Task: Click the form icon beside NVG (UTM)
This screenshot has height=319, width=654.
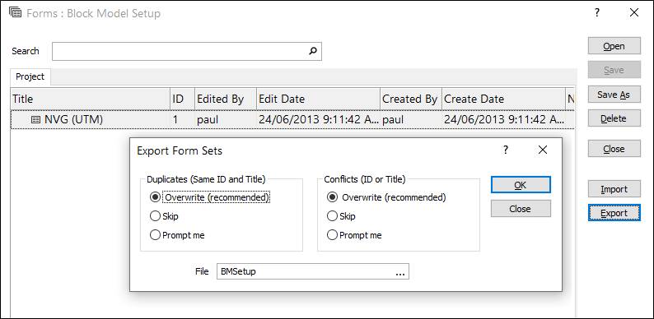Action: point(36,120)
